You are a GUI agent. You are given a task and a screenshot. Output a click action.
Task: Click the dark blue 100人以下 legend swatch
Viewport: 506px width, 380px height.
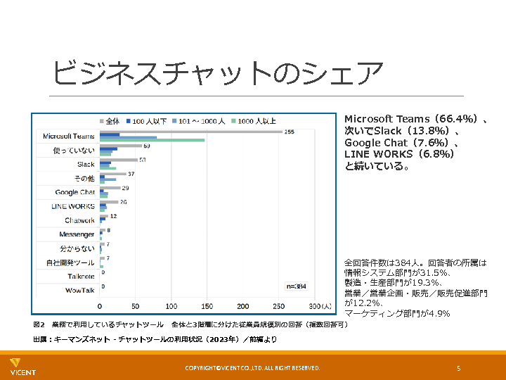click(129, 121)
